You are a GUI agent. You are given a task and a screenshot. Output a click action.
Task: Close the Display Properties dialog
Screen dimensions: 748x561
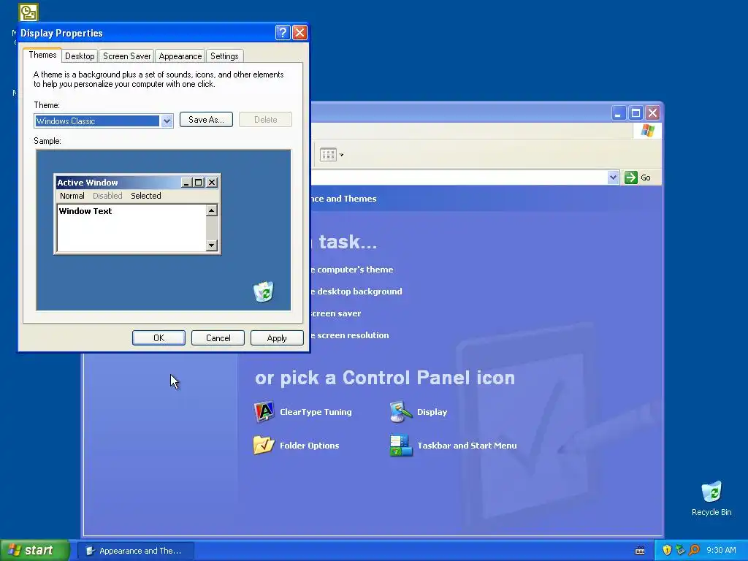coord(299,32)
